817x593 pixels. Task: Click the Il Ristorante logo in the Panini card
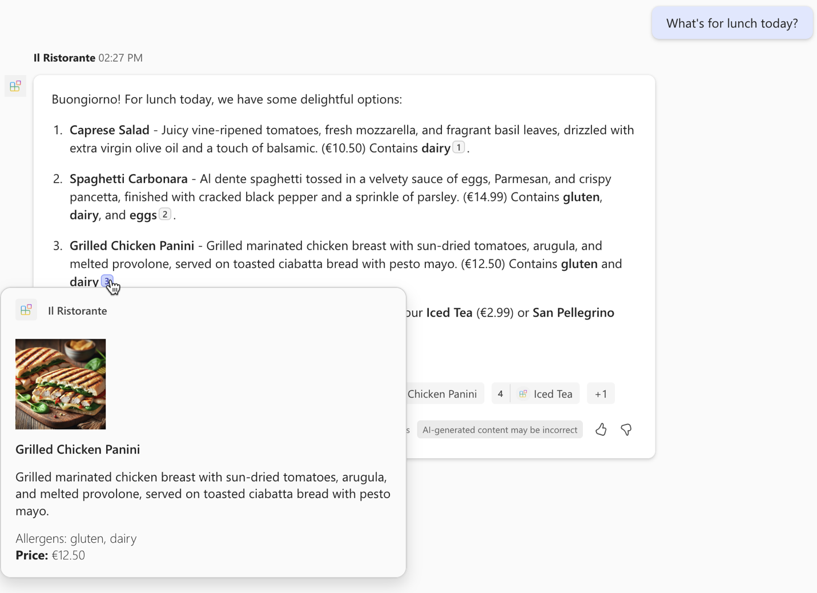pos(26,310)
